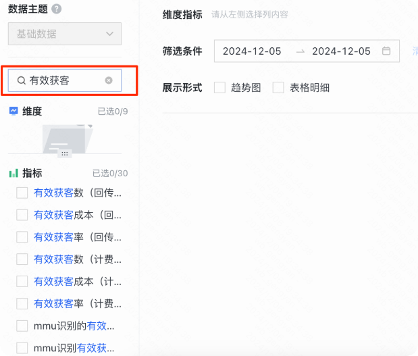418x356 pixels.
Task: Click the drag handle under 维度 panel
Action: (65, 153)
